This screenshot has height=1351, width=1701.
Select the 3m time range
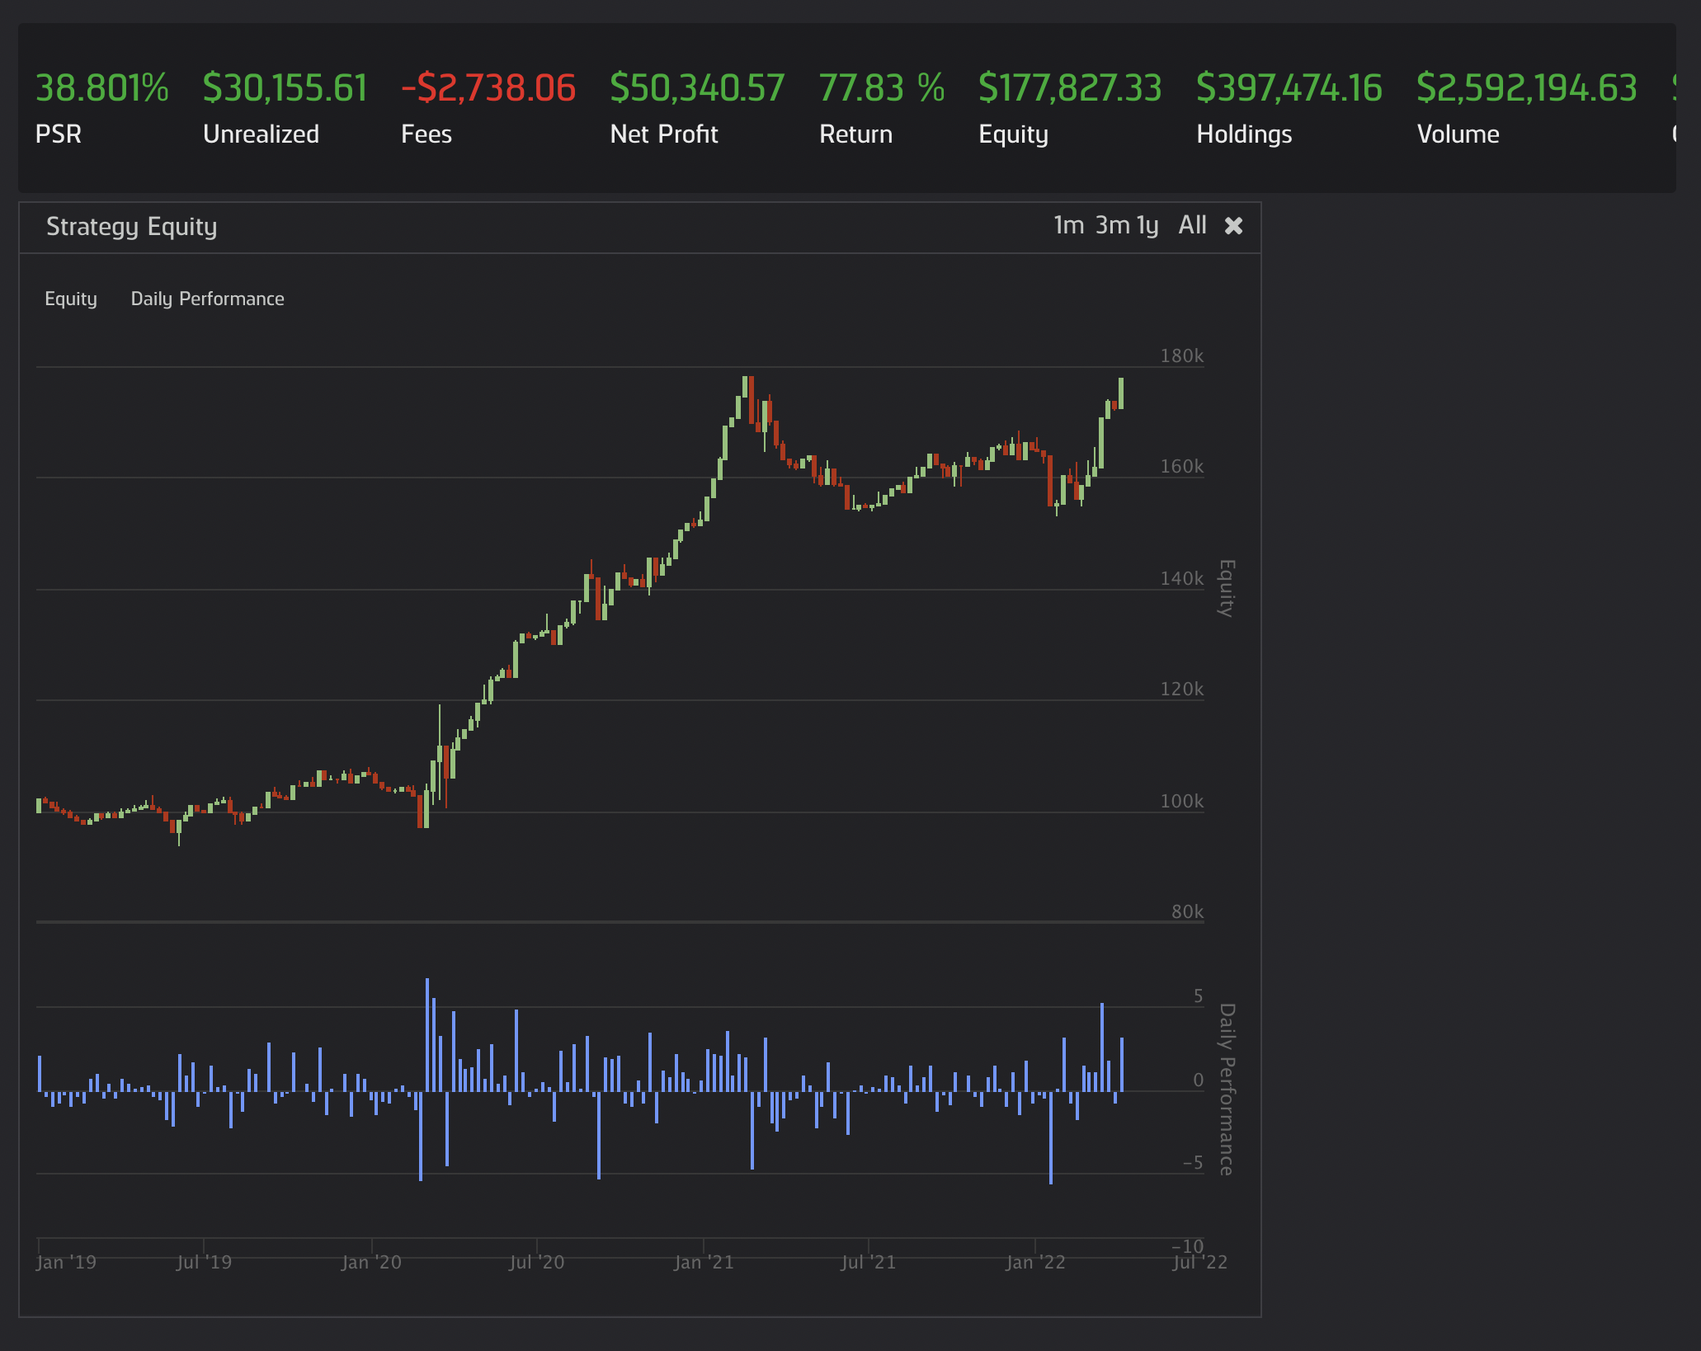click(1111, 225)
